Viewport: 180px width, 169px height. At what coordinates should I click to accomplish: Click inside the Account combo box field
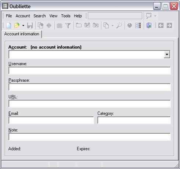click(86, 54)
